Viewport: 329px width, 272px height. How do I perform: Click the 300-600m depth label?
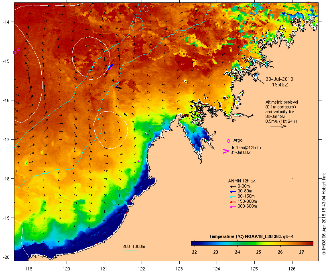(x=247, y=206)
